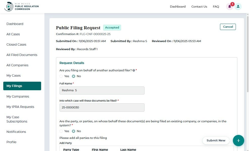This screenshot has height=151, width=249.
Task: Click the case number field 25-0000030
Action: click(102, 107)
